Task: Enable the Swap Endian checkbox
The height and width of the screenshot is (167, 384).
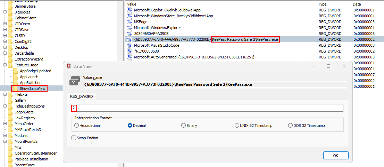Action: [x=74, y=138]
